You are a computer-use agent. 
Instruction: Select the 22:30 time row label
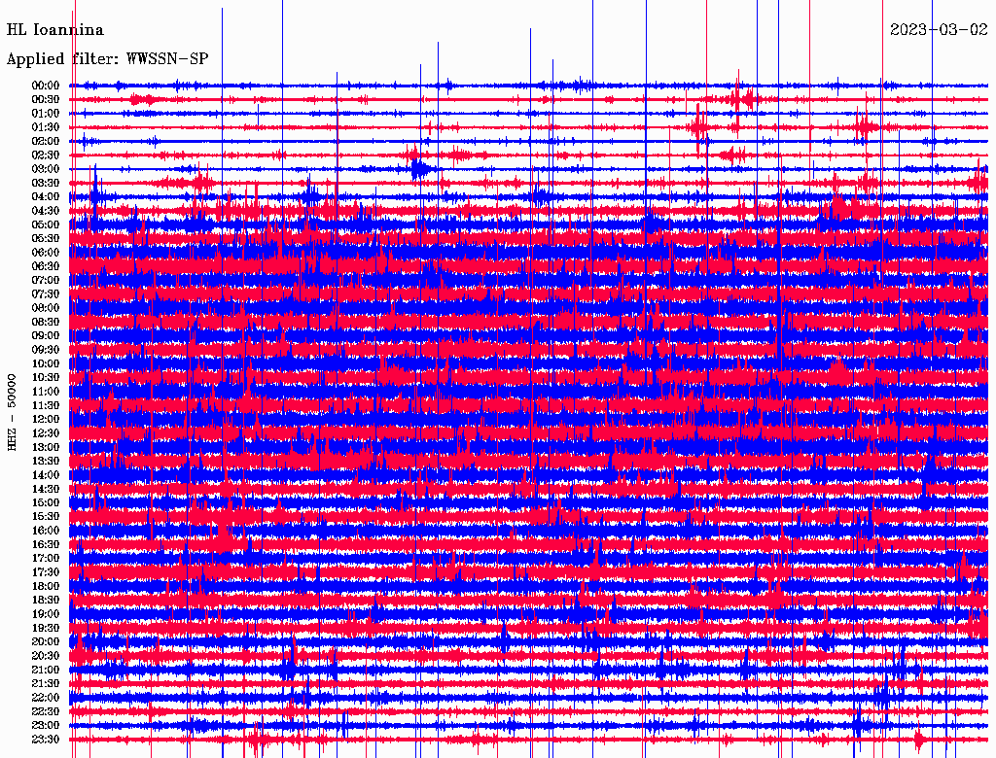46,711
